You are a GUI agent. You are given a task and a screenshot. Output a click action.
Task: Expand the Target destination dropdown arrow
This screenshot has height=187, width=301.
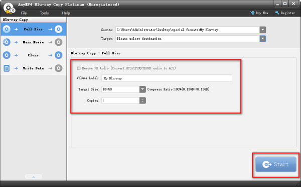coord(262,39)
